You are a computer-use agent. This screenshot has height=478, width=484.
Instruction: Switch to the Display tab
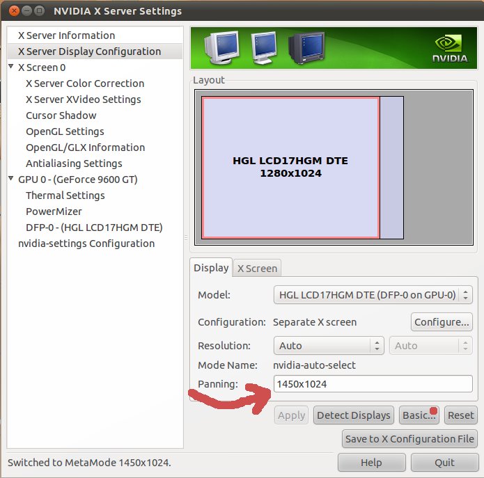click(x=211, y=268)
